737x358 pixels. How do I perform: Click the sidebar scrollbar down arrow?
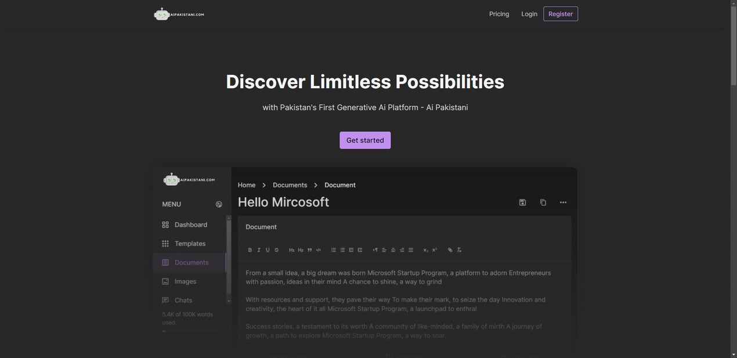(229, 301)
